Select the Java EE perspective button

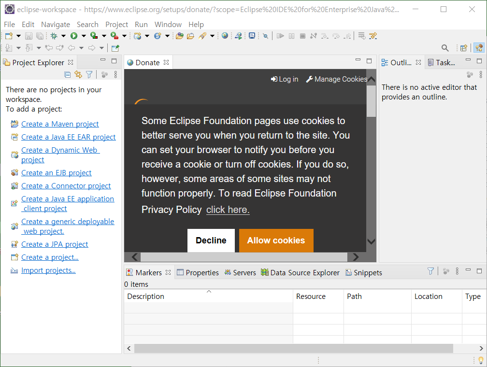click(479, 48)
